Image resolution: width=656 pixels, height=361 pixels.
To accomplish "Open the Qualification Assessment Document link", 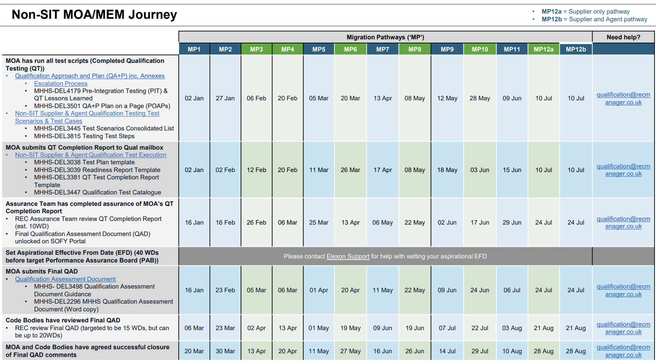I will 65,279.
